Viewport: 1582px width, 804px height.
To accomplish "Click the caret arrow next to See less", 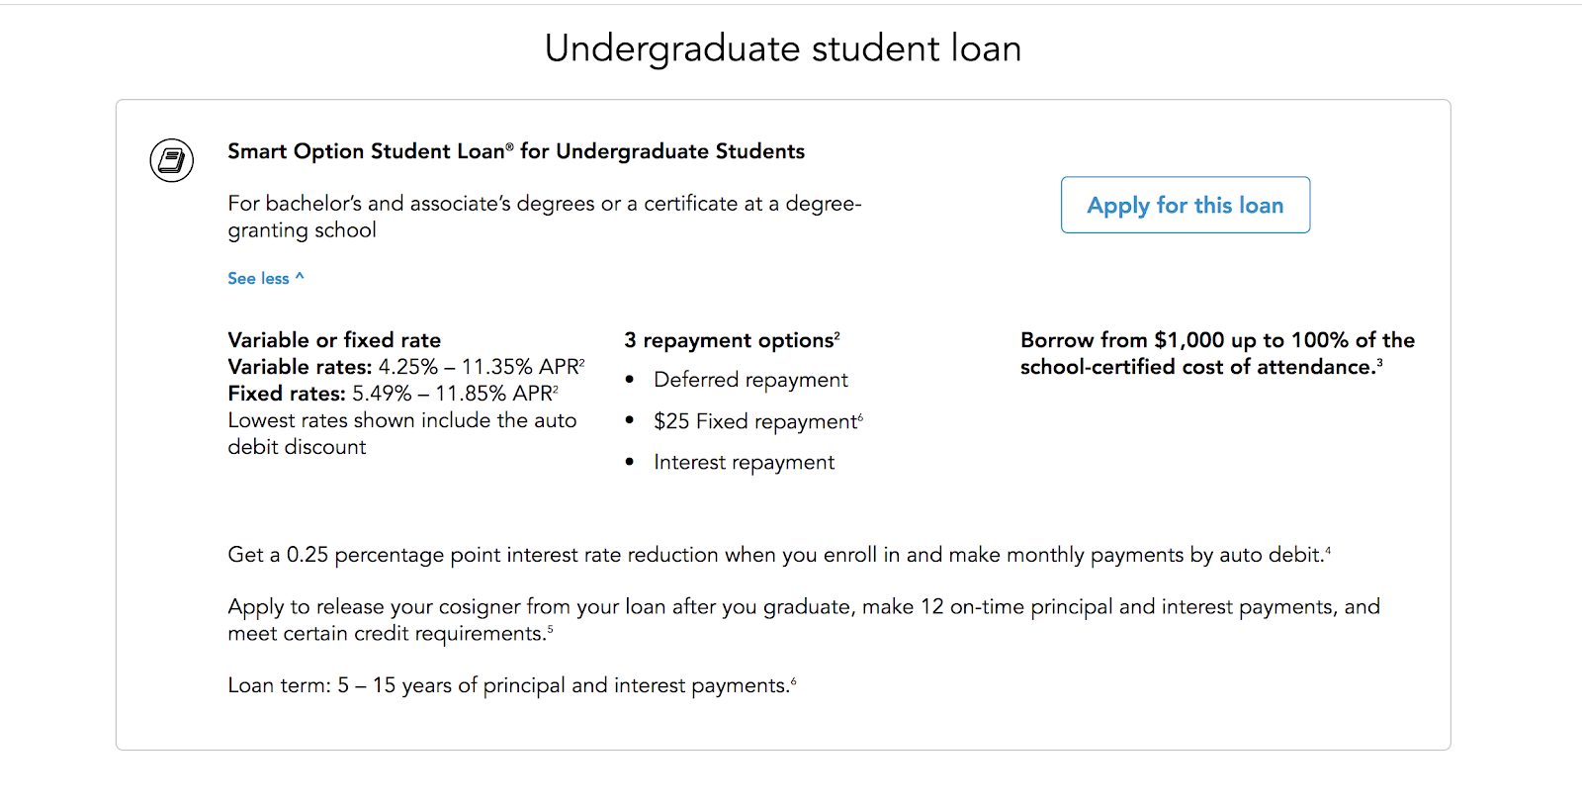I will coord(300,277).
